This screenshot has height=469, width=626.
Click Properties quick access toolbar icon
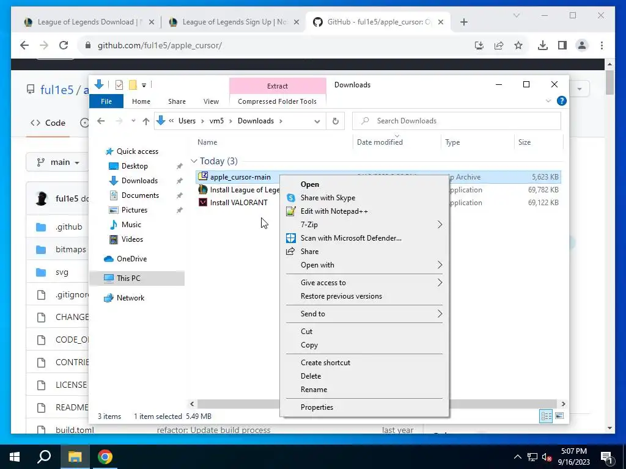[119, 84]
